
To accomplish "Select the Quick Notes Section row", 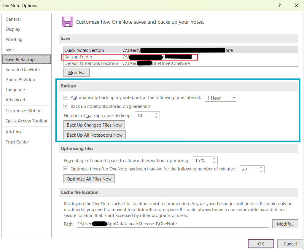I will (181, 50).
